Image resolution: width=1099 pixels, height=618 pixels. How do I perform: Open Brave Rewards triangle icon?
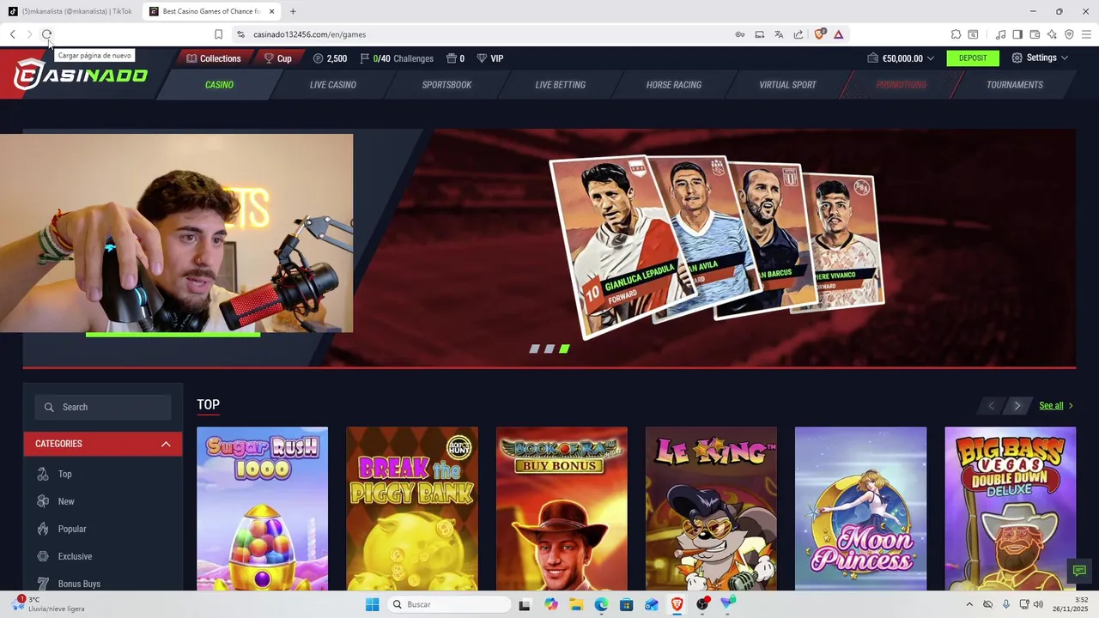click(838, 34)
